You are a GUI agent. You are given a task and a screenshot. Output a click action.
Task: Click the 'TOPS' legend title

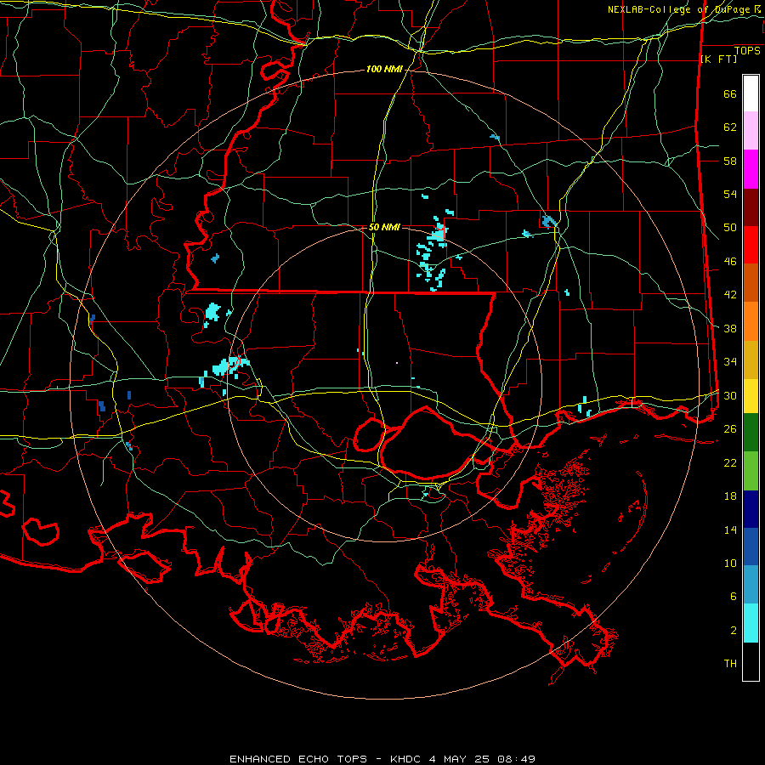[747, 51]
